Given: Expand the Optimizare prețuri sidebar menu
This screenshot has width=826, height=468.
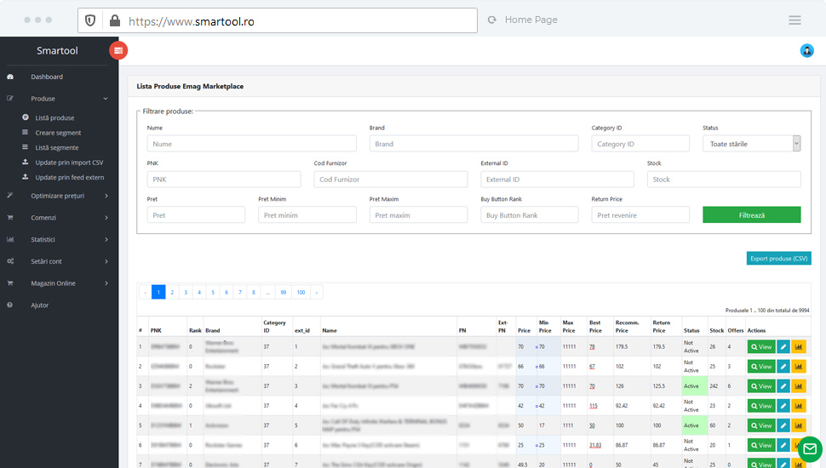Looking at the screenshot, I should coord(58,196).
